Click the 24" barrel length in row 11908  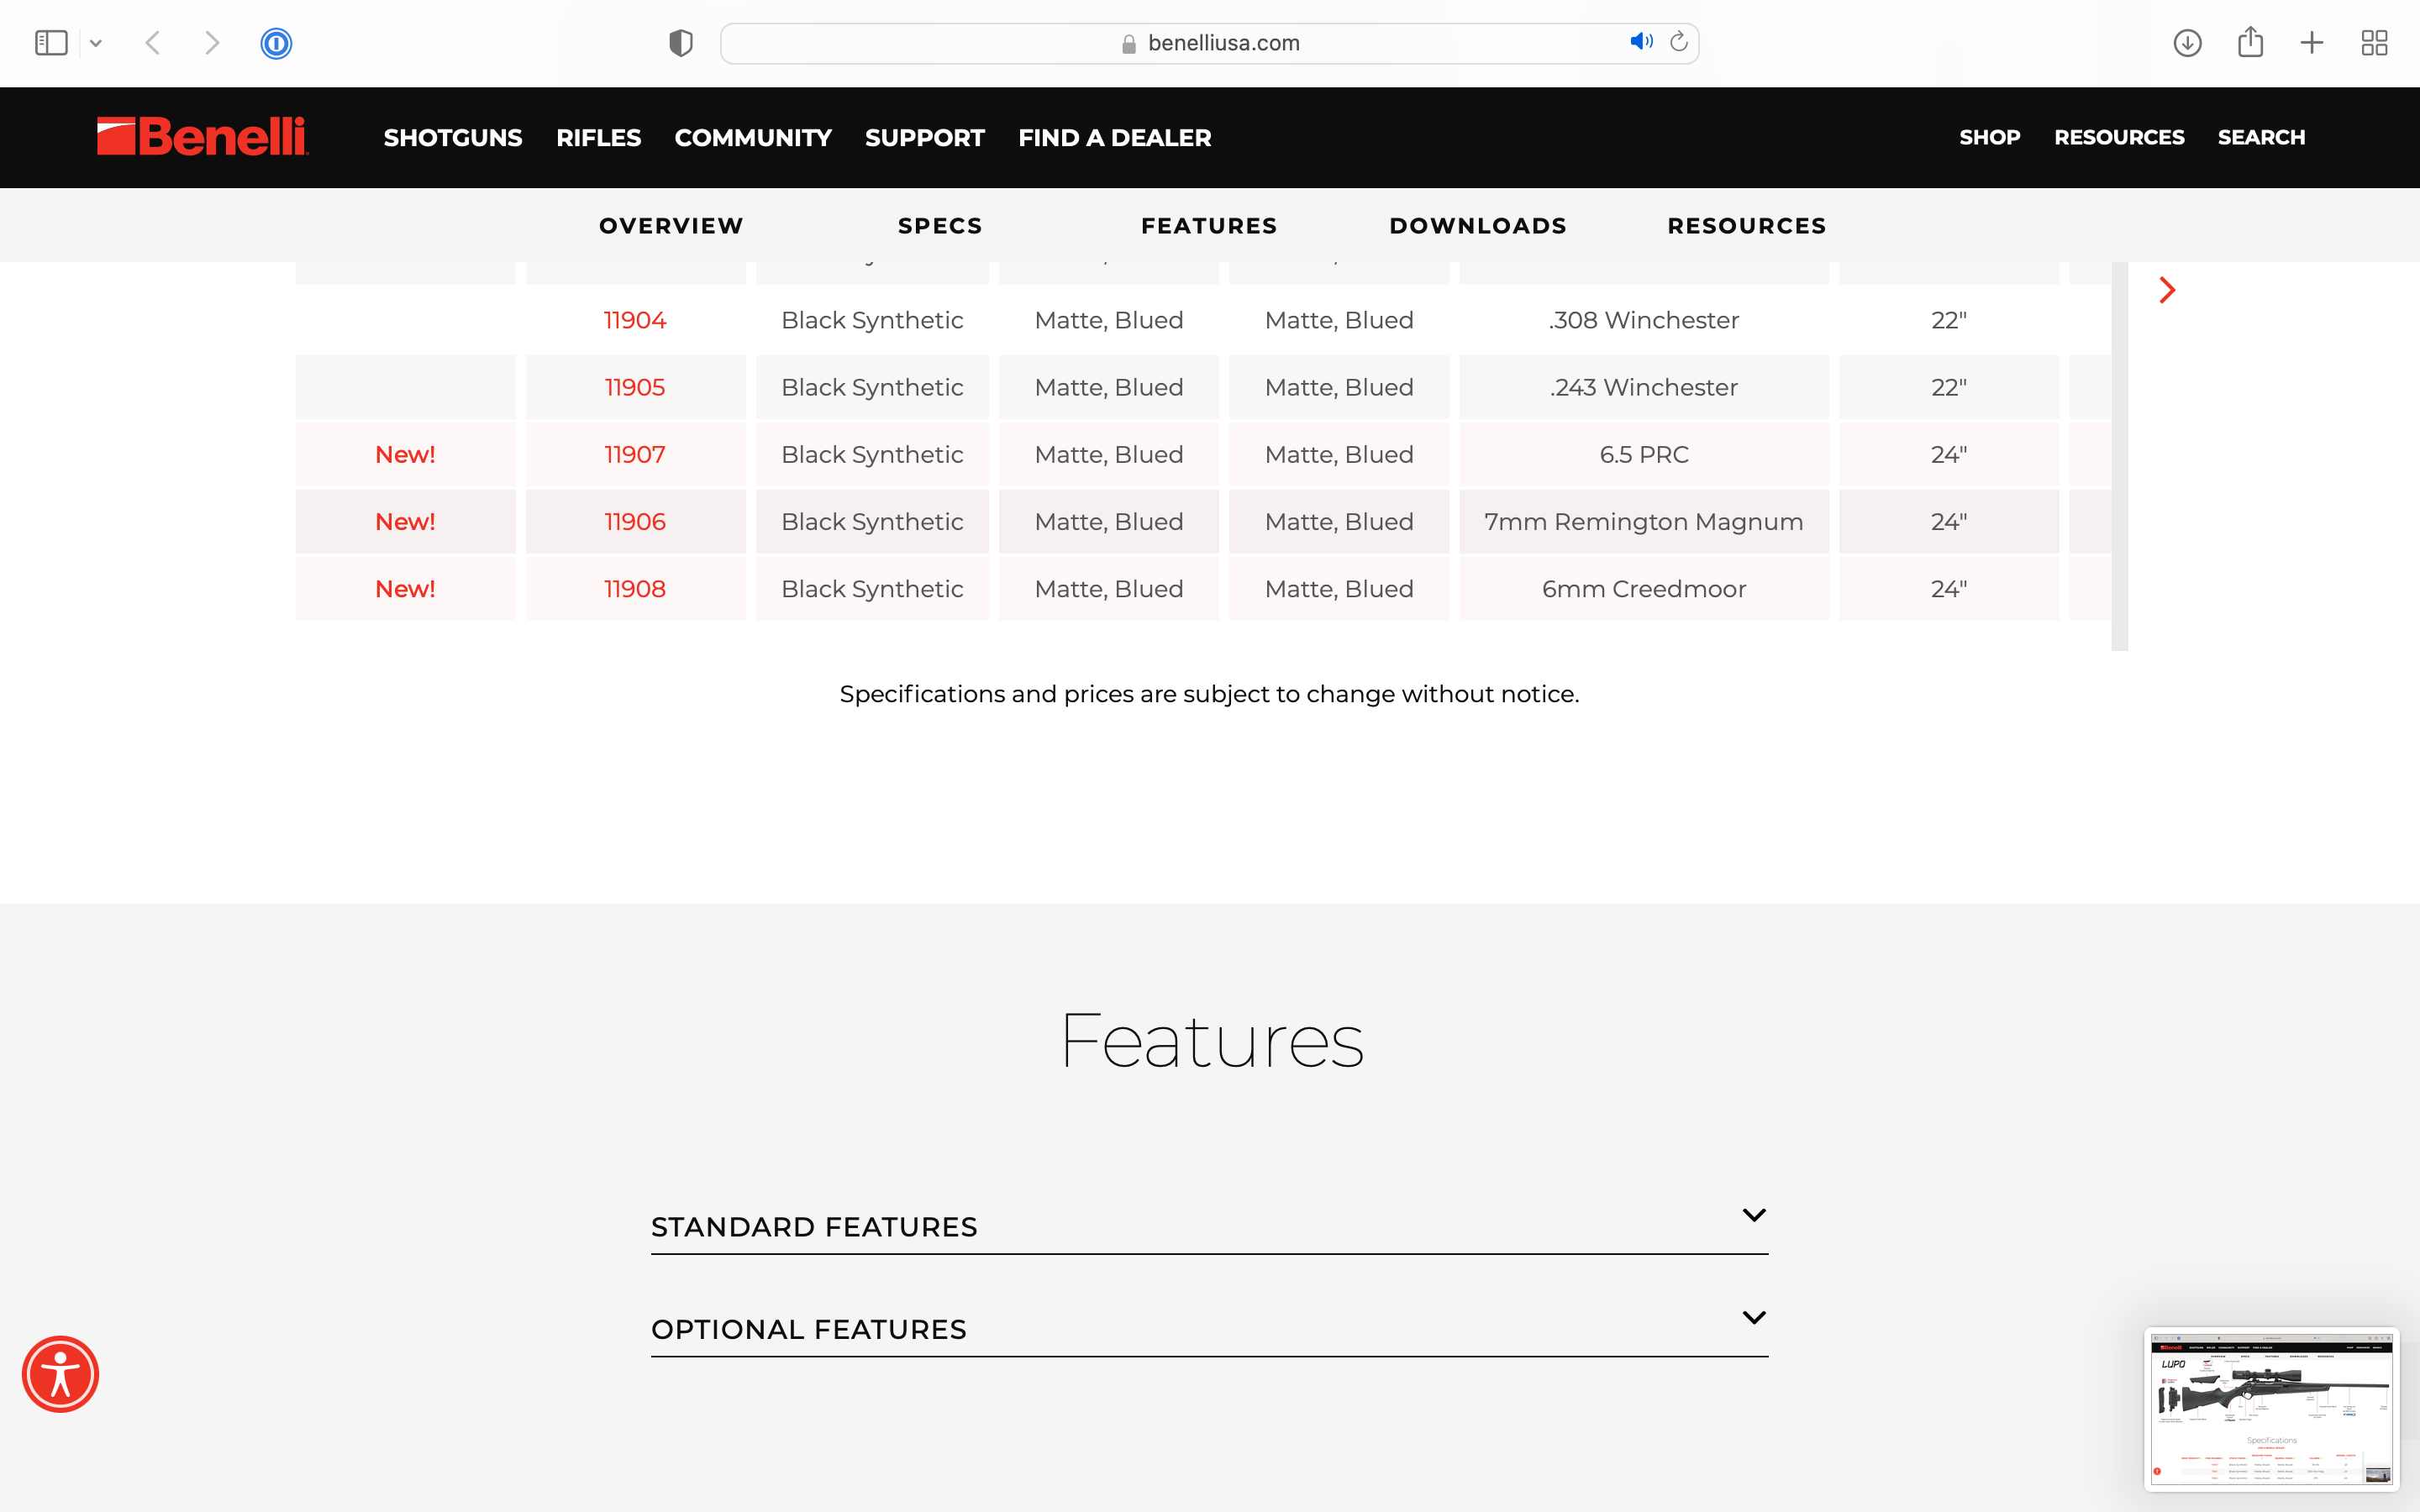1948,588
